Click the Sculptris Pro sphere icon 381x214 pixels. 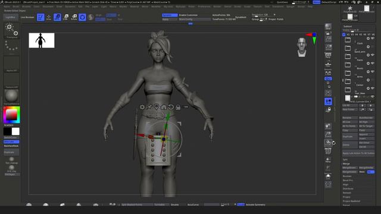tap(91, 17)
